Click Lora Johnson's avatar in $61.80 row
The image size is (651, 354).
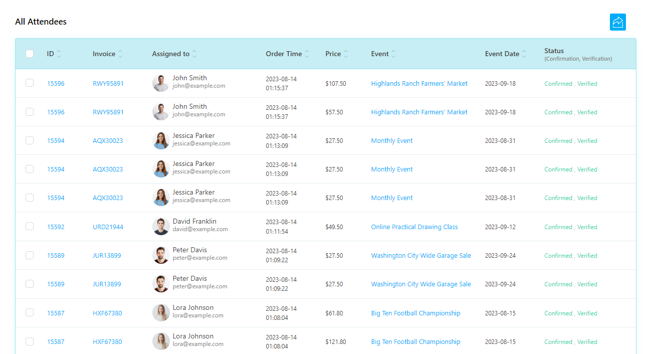161,313
